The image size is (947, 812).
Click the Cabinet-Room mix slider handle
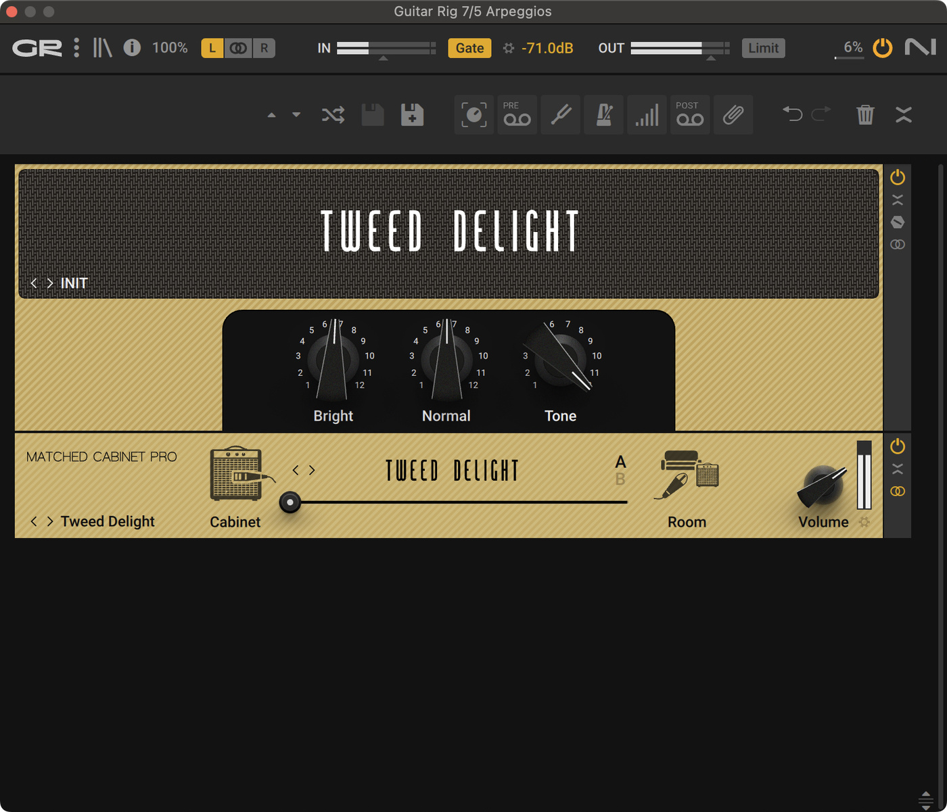click(x=290, y=502)
